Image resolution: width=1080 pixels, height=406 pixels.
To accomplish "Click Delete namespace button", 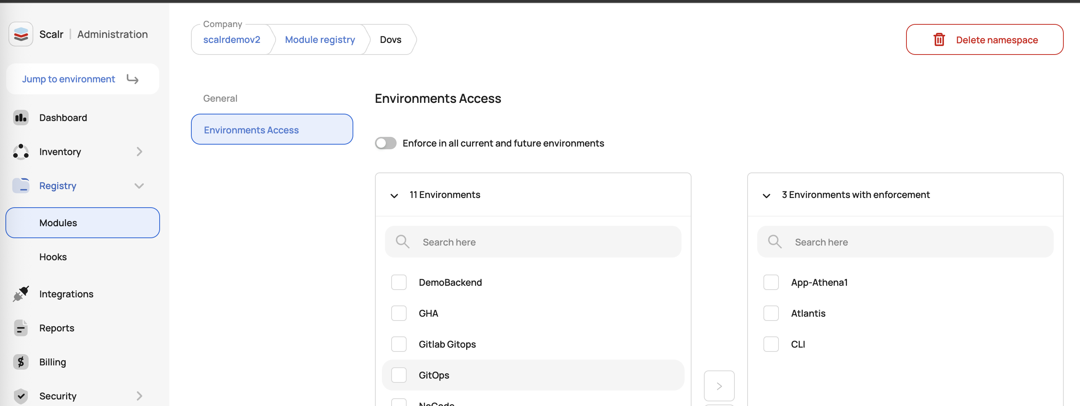I will pyautogui.click(x=985, y=39).
